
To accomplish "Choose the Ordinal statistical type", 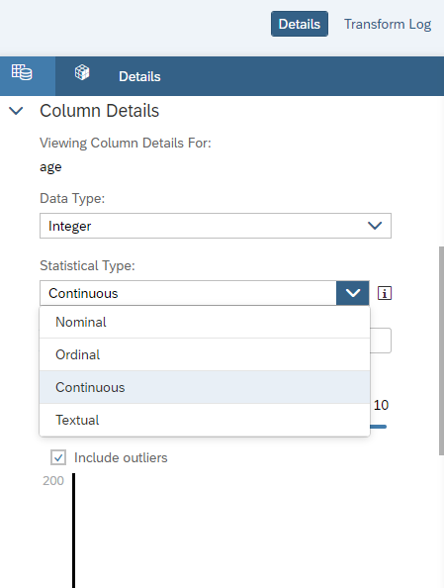I will [205, 354].
